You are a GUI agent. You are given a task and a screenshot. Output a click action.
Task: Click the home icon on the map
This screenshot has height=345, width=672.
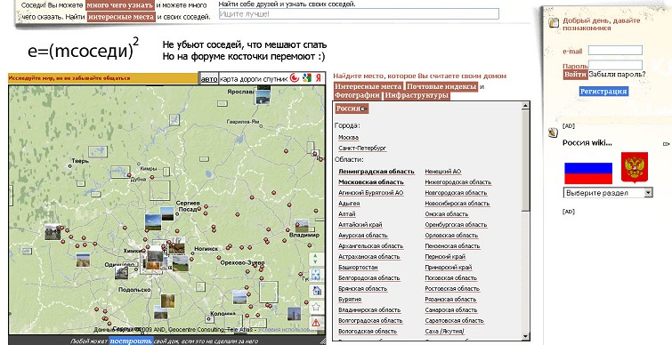click(315, 291)
